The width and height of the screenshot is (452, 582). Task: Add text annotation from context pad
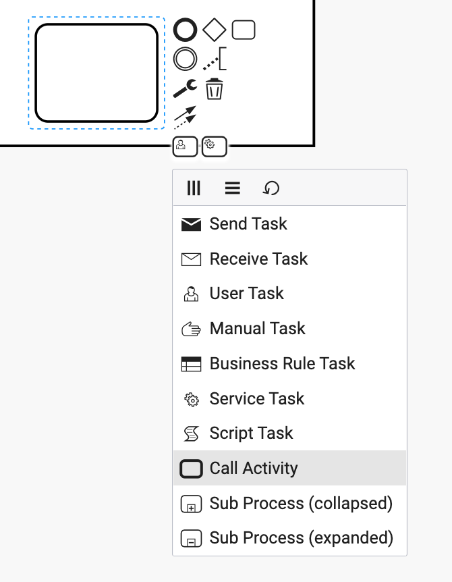(x=215, y=59)
